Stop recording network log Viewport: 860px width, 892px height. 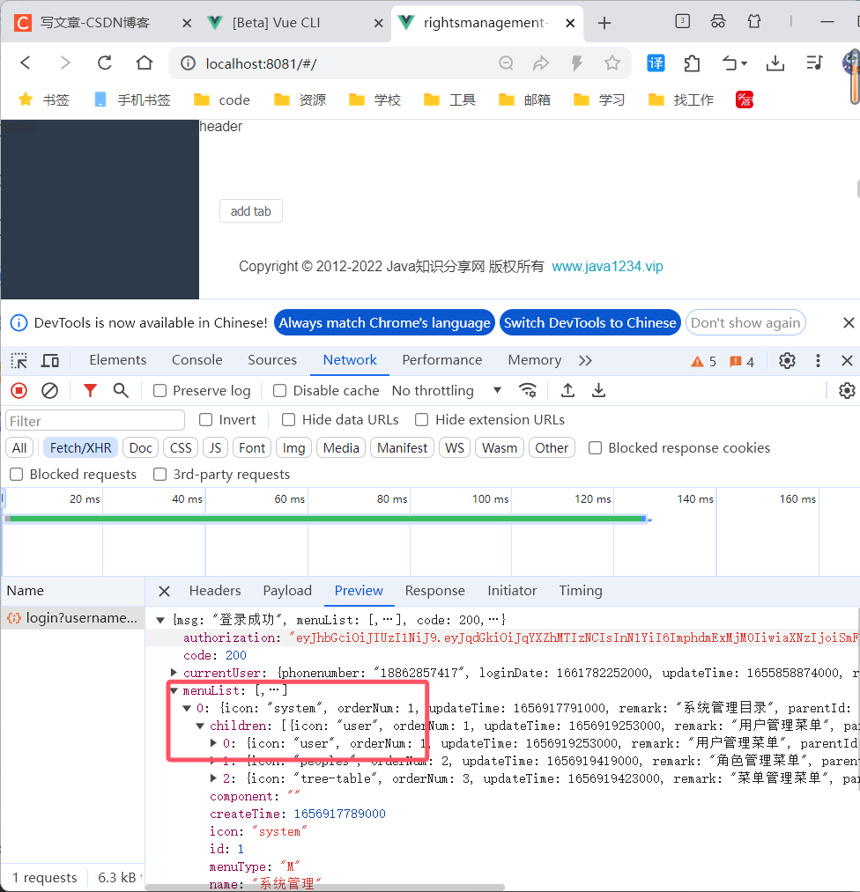point(19,391)
